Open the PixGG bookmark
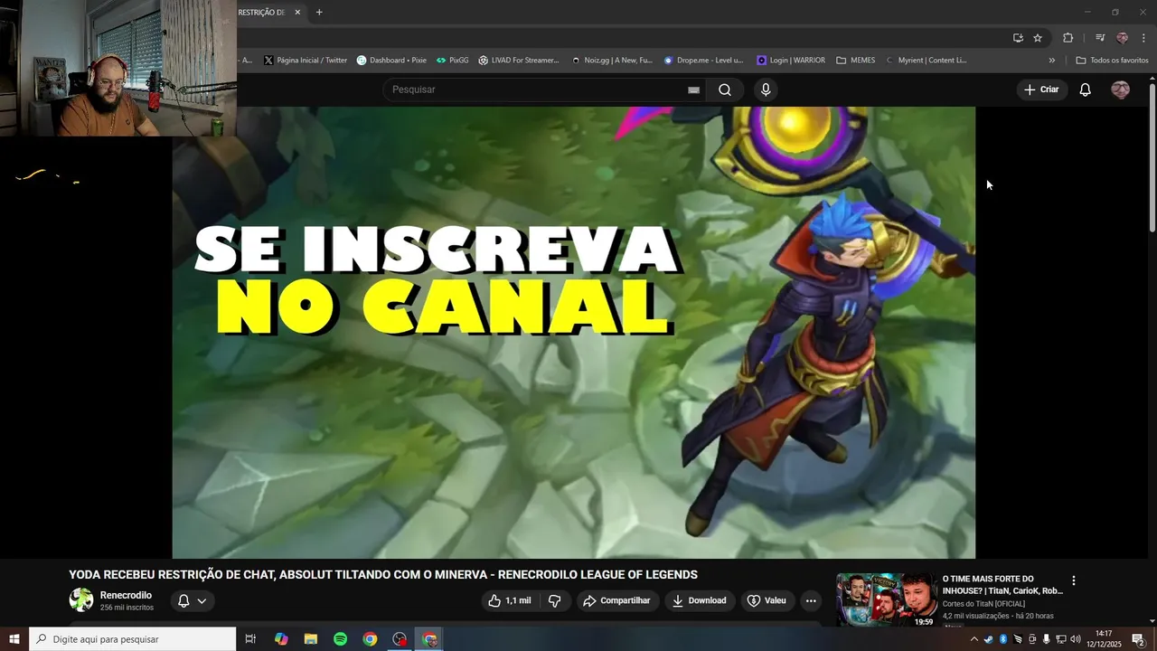1157x651 pixels. (452, 61)
